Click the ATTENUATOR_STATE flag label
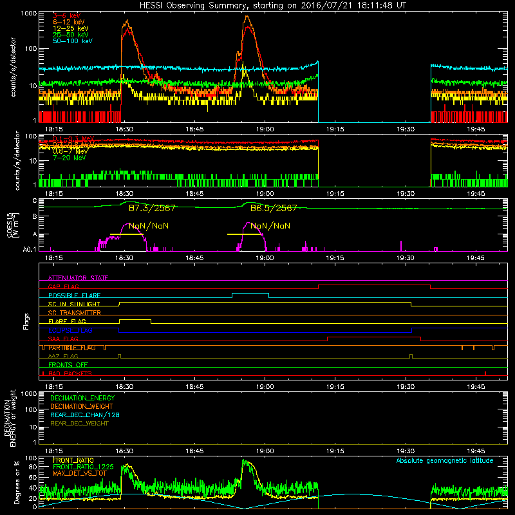 coord(78,278)
